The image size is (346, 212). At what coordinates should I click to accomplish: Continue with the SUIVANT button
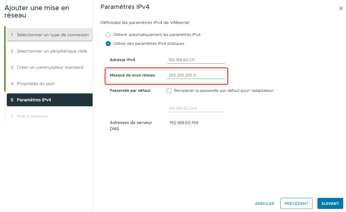tap(330, 203)
